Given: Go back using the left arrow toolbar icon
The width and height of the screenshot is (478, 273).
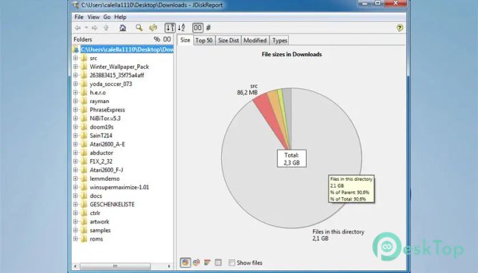Looking at the screenshot, I should tap(78, 28).
